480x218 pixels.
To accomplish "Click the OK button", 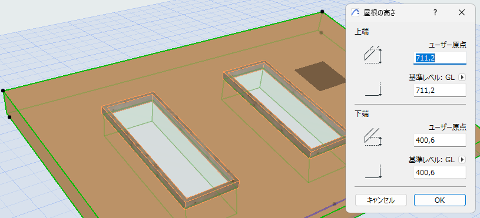I will 439,200.
